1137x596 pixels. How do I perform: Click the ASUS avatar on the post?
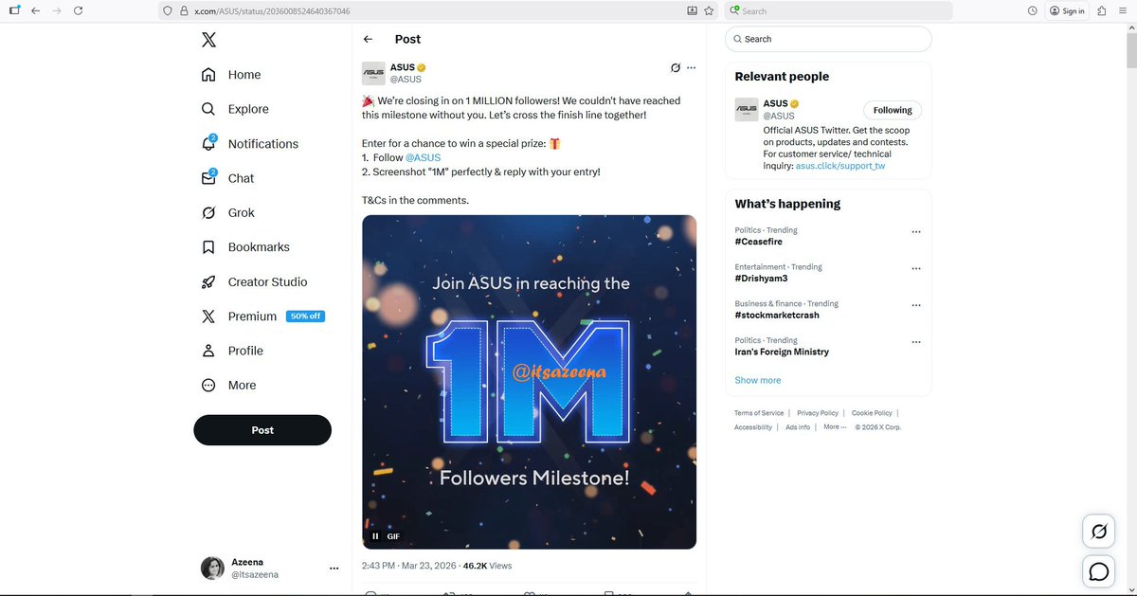coord(373,73)
